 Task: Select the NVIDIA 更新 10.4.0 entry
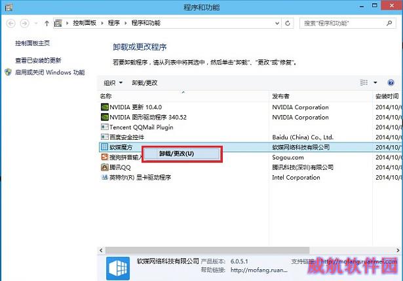point(136,107)
